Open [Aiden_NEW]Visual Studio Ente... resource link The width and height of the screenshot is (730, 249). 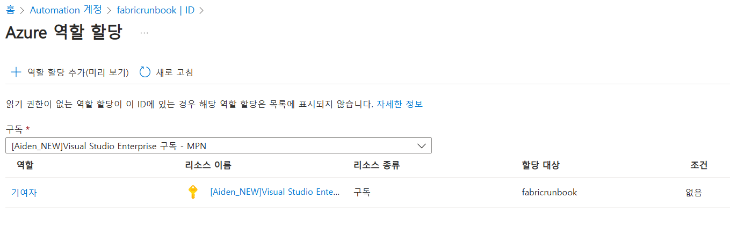(275, 192)
